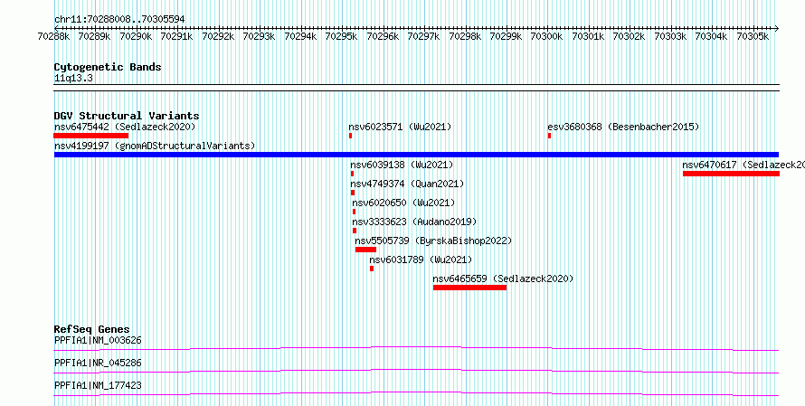The image size is (805, 406).
Task: Click the red bar below nsv5505739
Action: coord(365,250)
